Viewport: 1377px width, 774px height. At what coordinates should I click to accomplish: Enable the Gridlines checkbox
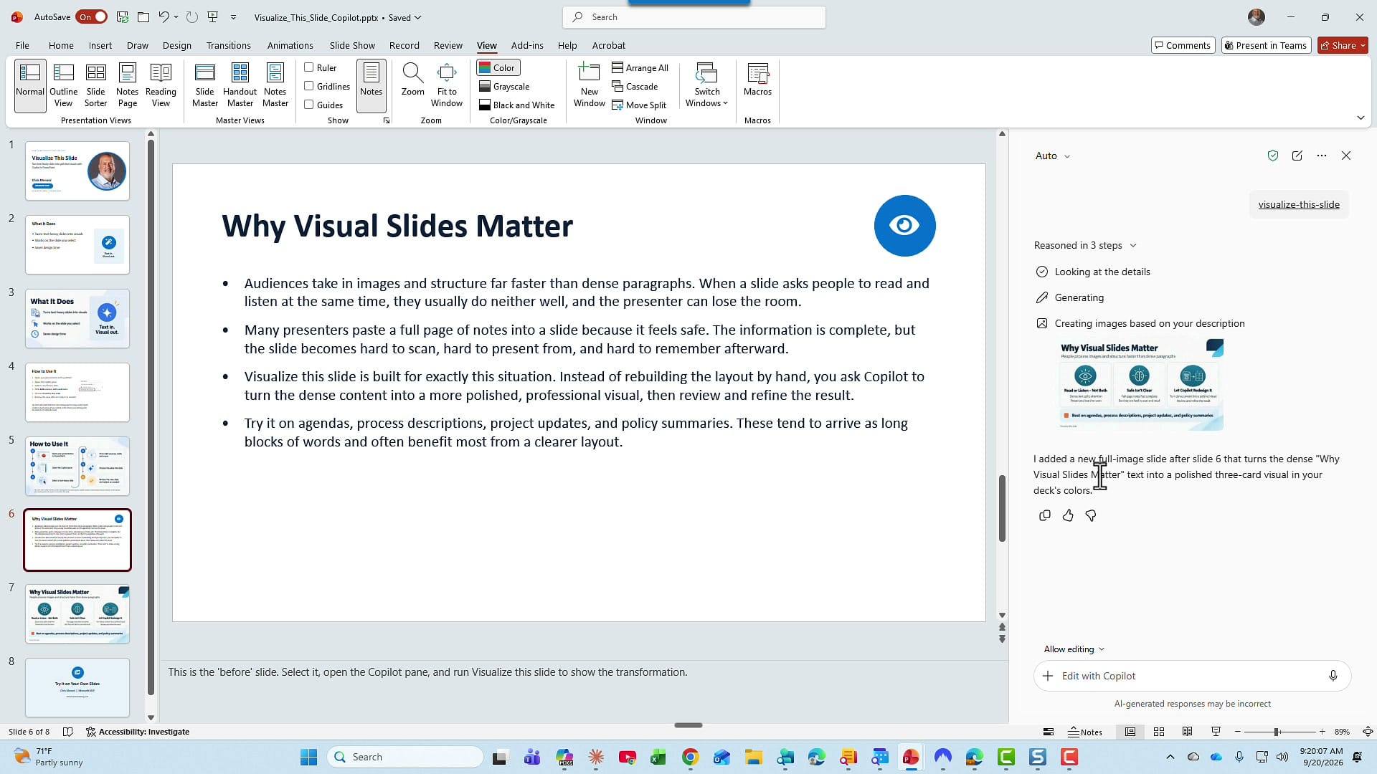tap(309, 86)
